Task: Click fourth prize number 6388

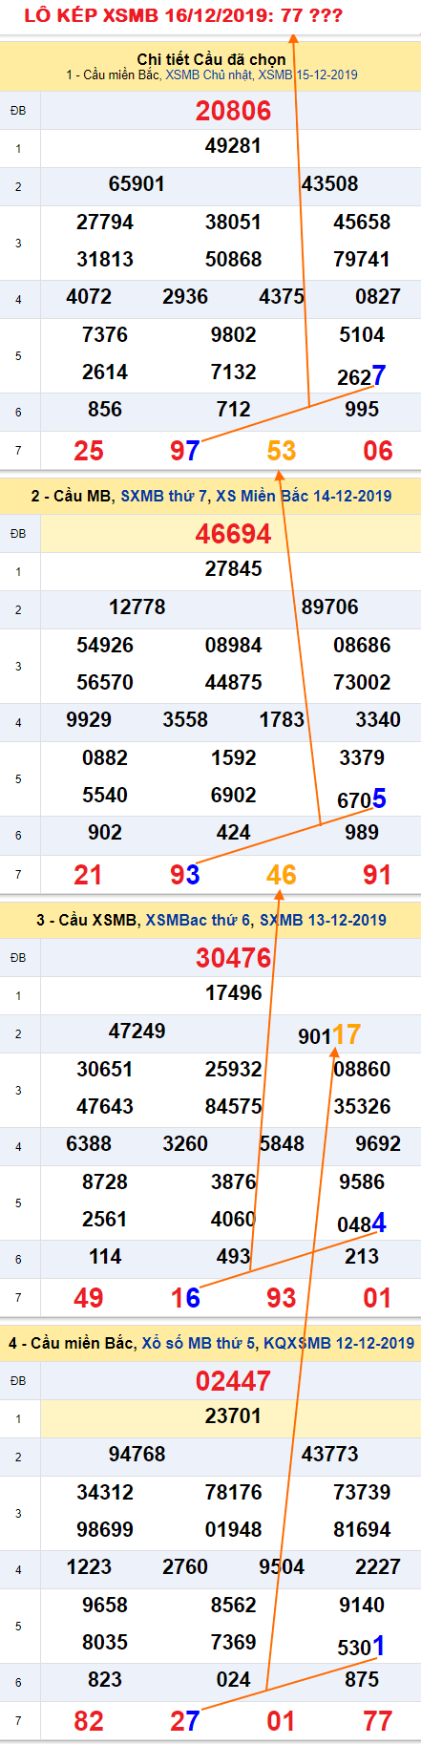Action: pyautogui.click(x=89, y=1143)
